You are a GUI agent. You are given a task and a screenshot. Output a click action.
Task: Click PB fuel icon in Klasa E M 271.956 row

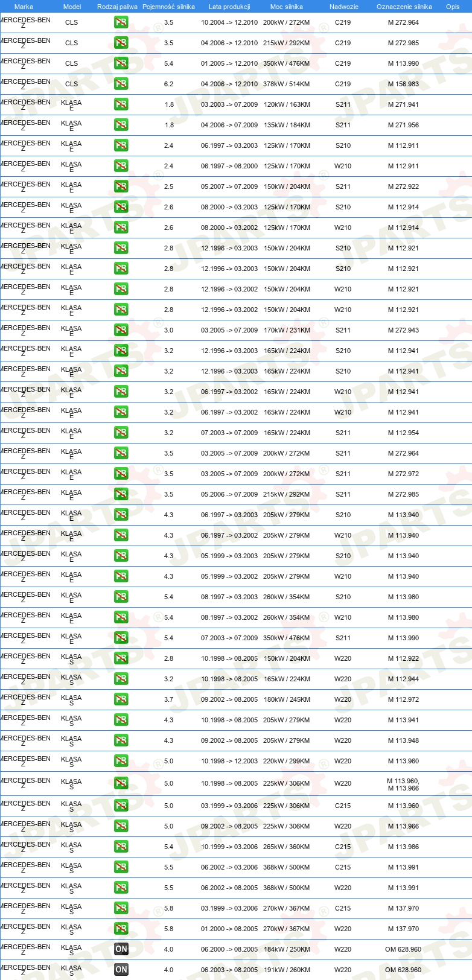coord(121,126)
